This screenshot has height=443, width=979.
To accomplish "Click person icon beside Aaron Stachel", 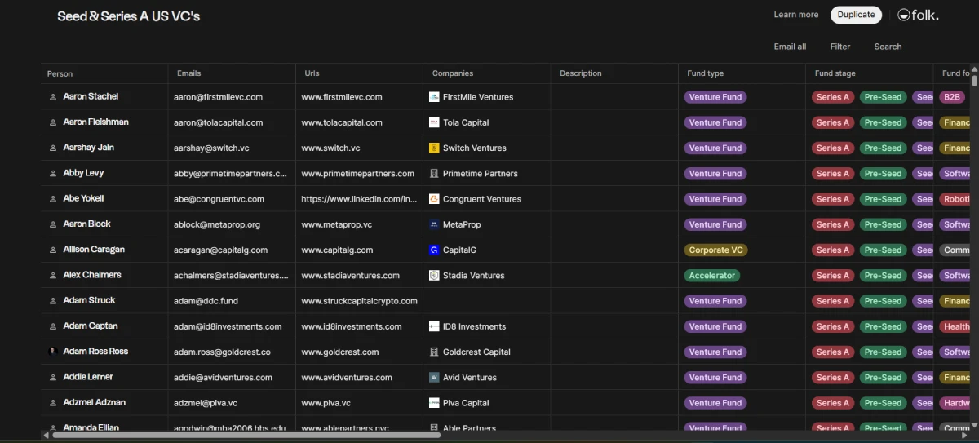I will (x=53, y=97).
